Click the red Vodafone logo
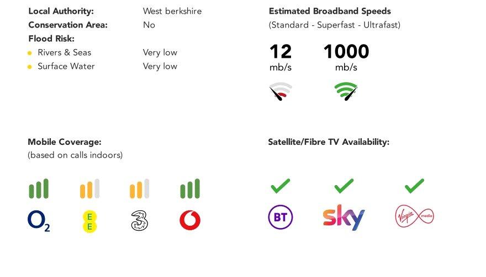486x277 pixels. tap(190, 221)
